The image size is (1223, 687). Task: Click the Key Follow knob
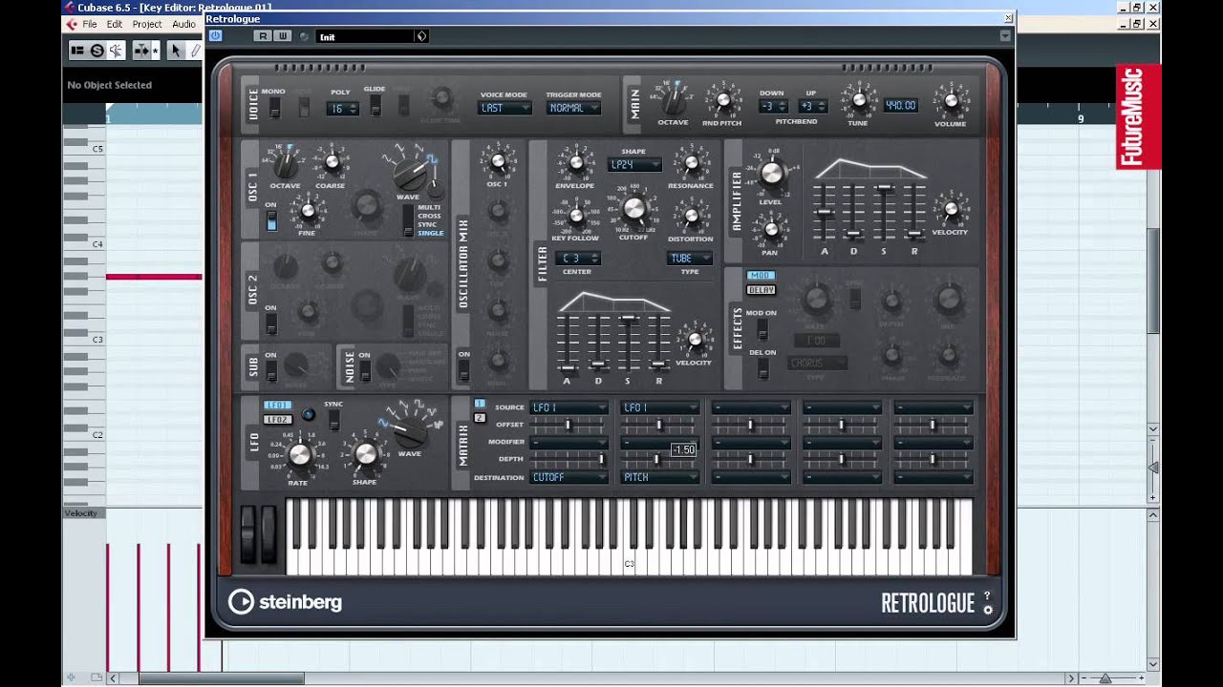[575, 215]
